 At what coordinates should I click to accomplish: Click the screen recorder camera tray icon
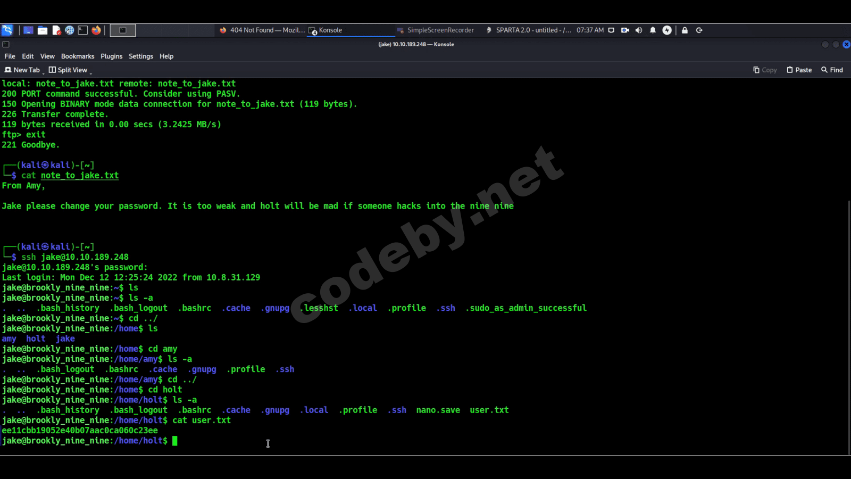pyautogui.click(x=625, y=30)
